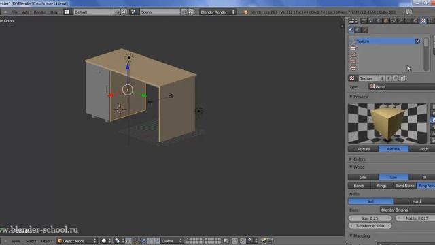435x245 pixels.
Task: Open the Scene properties tab icon
Action: pyautogui.click(x=371, y=21)
